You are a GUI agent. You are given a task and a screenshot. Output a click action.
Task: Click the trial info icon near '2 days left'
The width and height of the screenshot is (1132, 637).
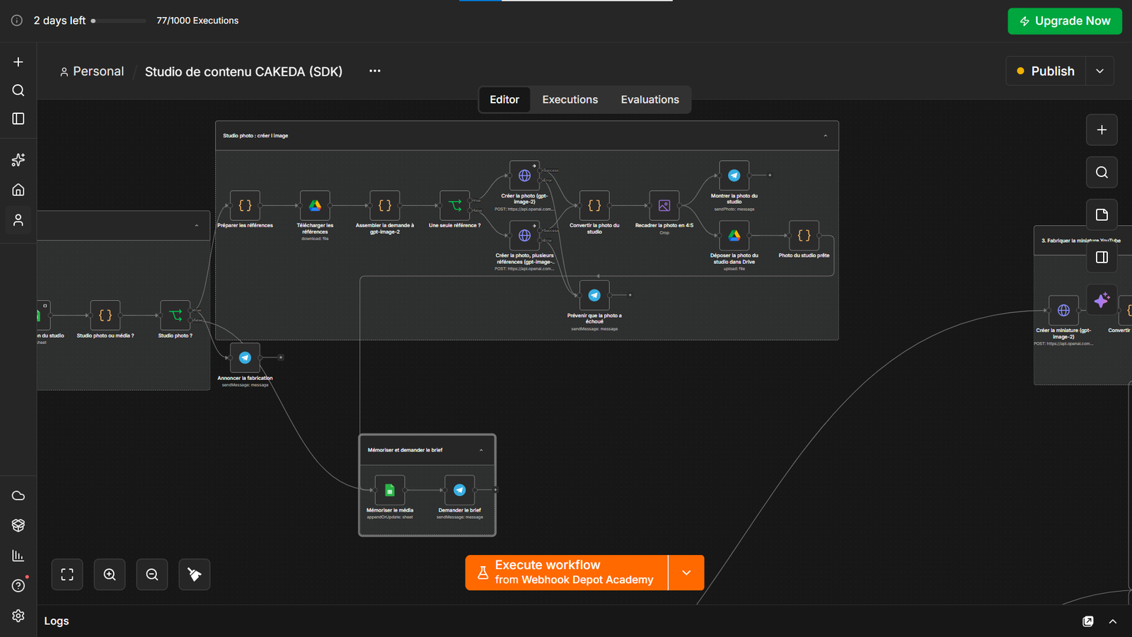[x=17, y=21]
